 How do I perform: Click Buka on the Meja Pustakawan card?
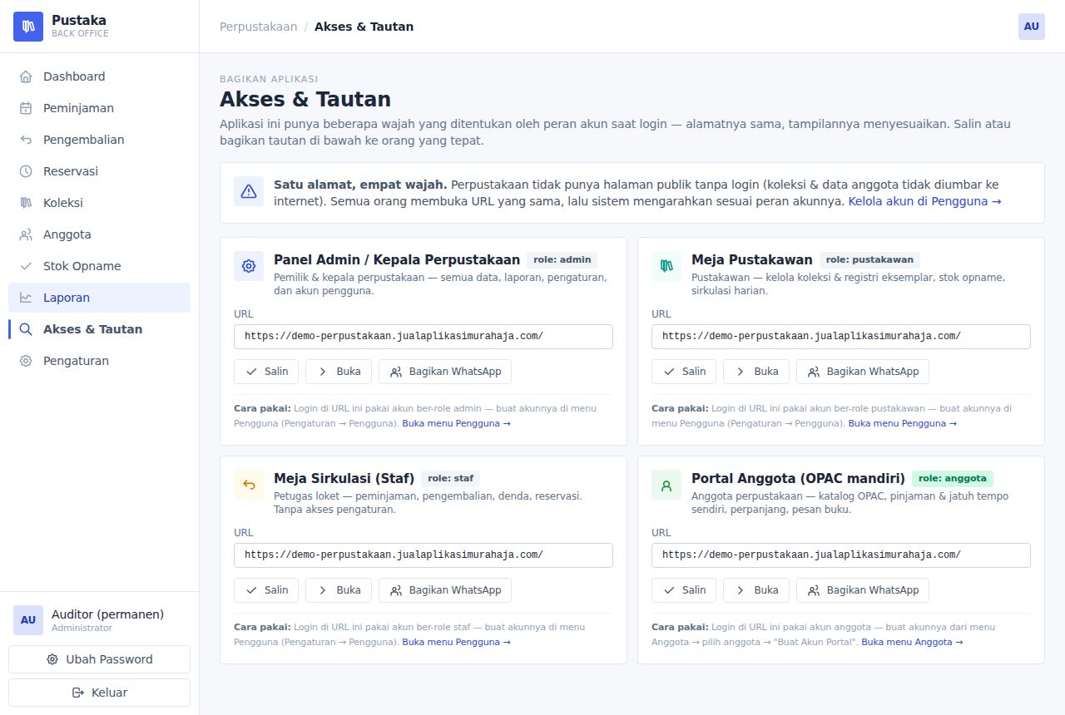coord(756,372)
